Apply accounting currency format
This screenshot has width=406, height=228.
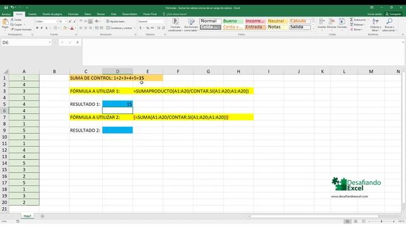click(141, 28)
